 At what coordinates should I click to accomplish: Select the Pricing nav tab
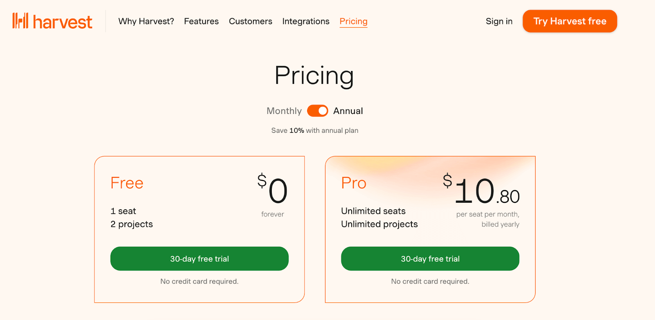(x=353, y=21)
